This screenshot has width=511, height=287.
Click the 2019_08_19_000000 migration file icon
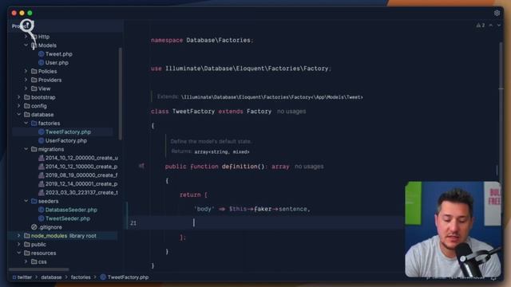pos(41,175)
